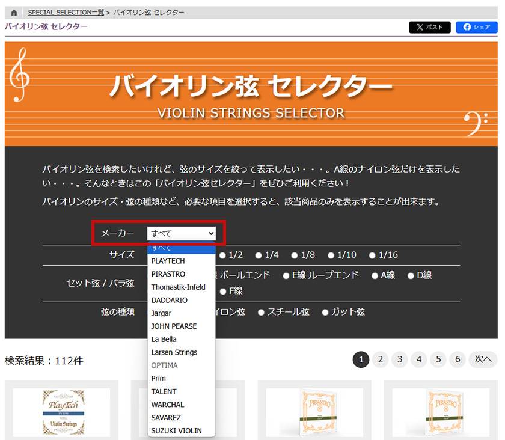Choose PLAYTECH in maker list
This screenshot has height=440, width=505.
pyautogui.click(x=182, y=261)
